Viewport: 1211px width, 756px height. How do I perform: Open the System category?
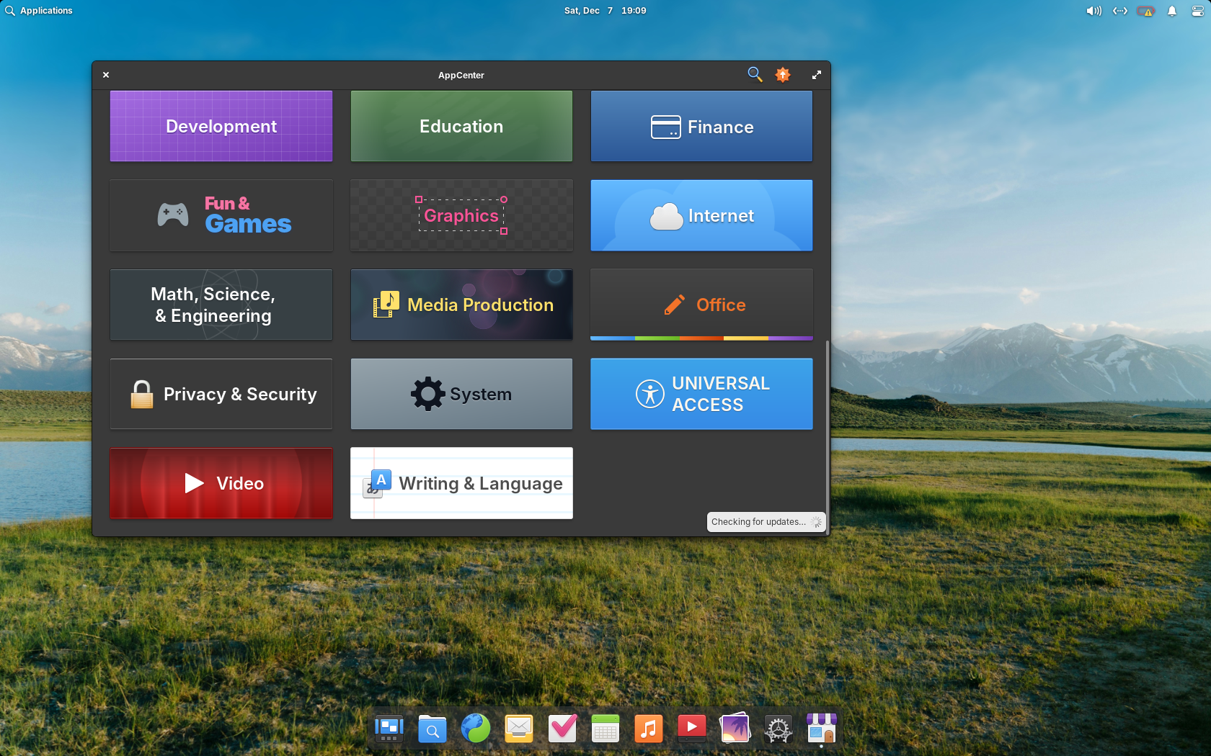coord(461,394)
